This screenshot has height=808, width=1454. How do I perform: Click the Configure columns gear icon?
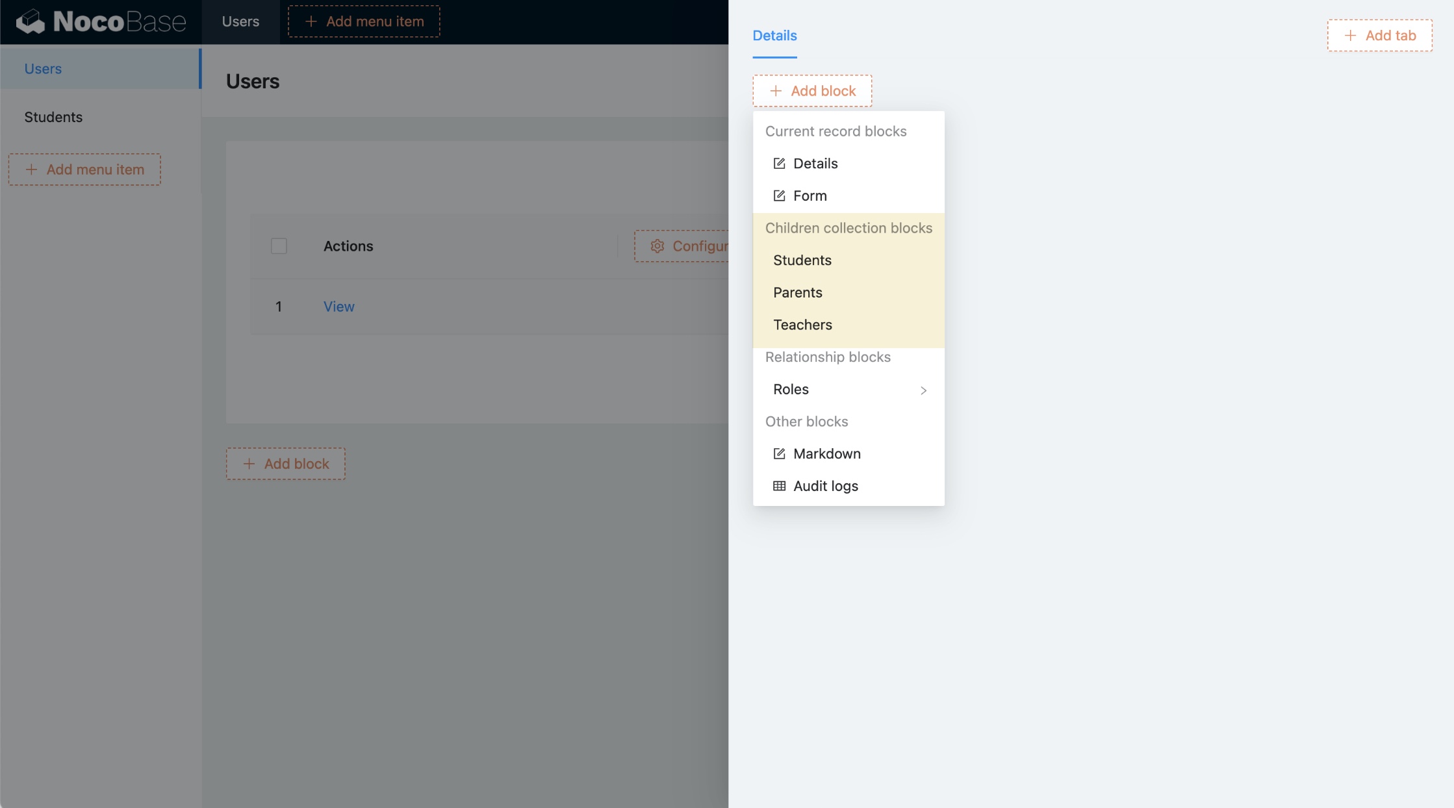(657, 246)
